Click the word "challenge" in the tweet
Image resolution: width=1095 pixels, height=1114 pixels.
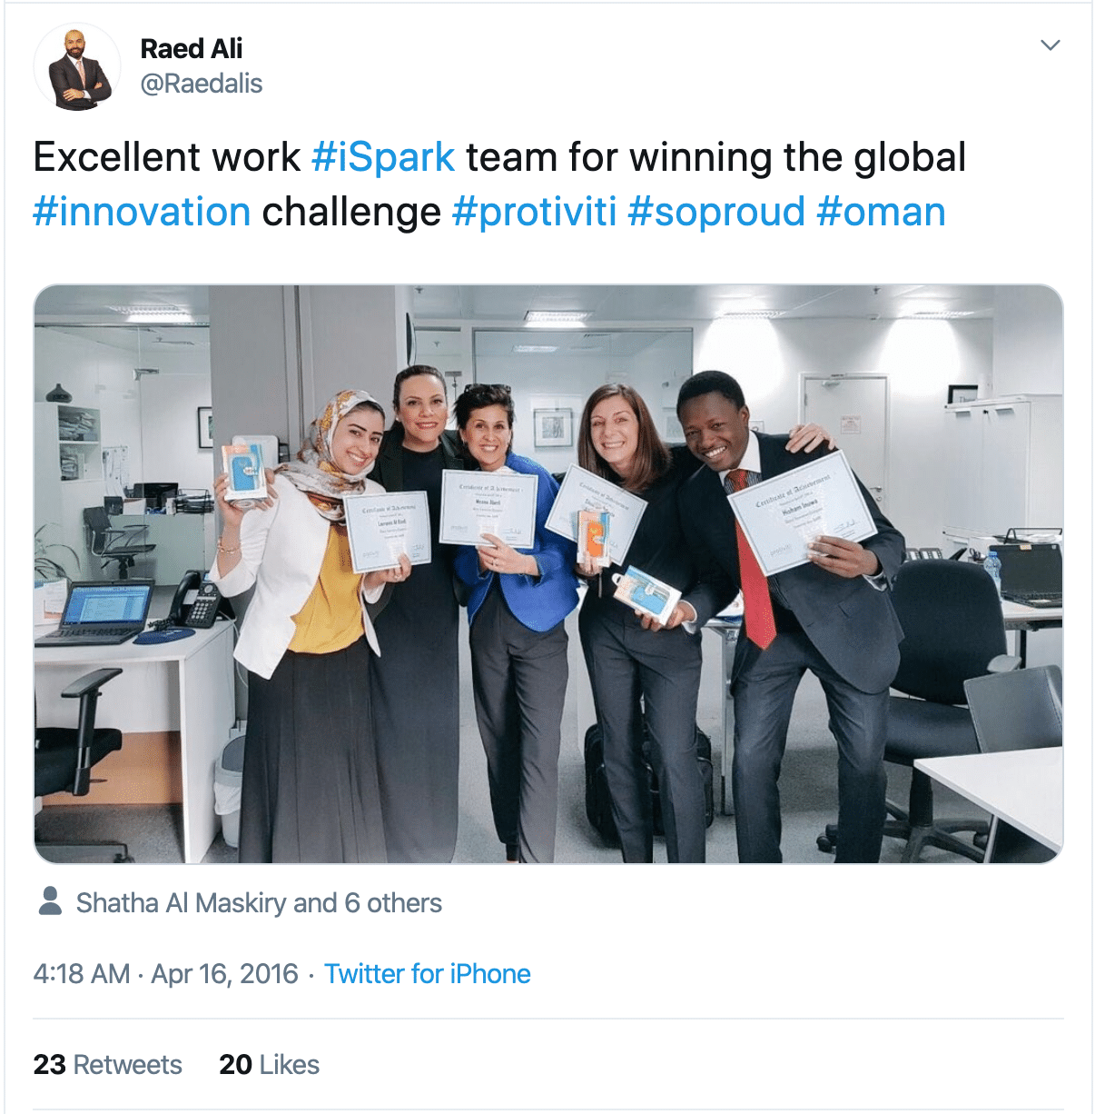[x=351, y=212]
